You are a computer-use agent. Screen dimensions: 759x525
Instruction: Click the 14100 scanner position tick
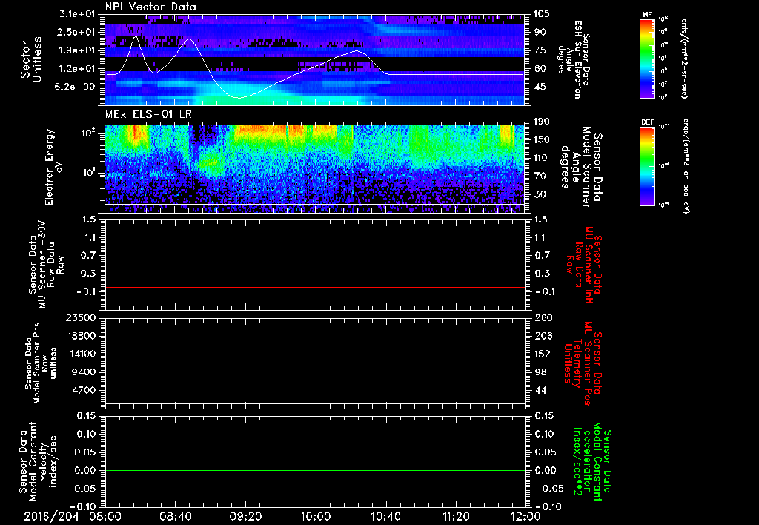(82, 354)
